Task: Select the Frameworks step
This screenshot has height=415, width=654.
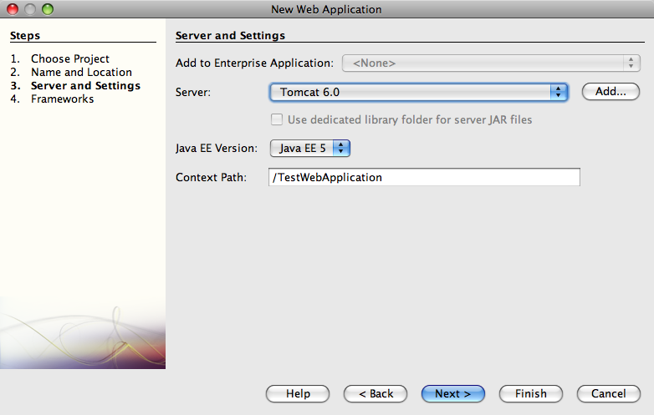Action: 62,99
